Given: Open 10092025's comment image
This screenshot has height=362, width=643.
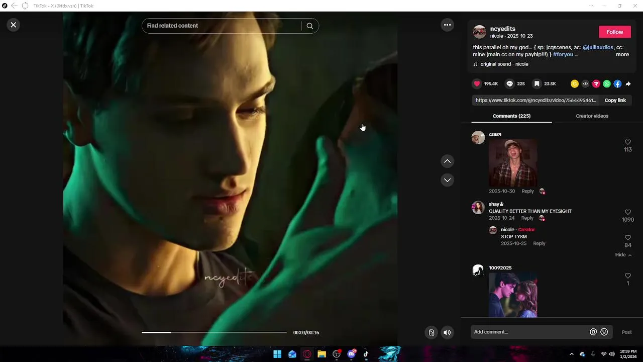Looking at the screenshot, I should 513,295.
